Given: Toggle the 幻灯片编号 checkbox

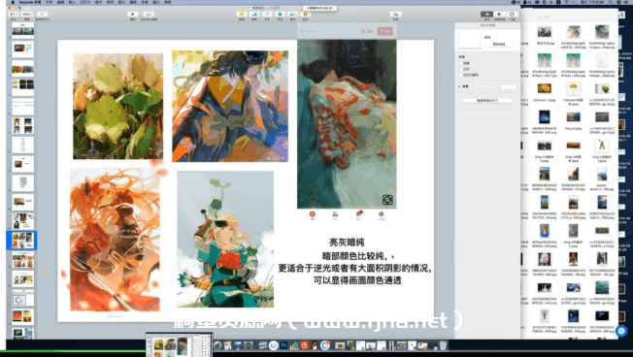Looking at the screenshot, I should pyautogui.click(x=461, y=75).
